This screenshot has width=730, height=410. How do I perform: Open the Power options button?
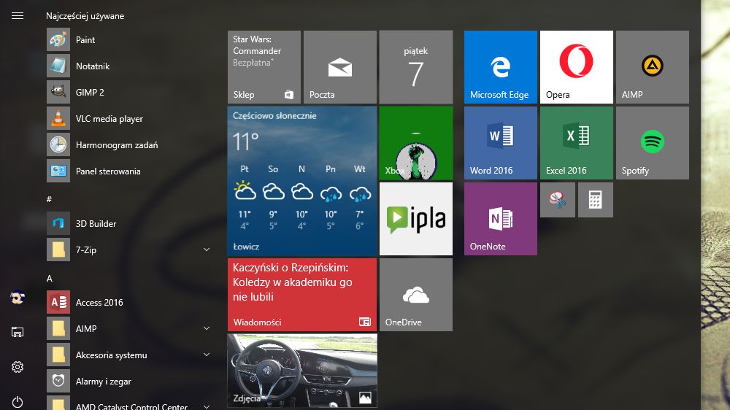pyautogui.click(x=18, y=402)
